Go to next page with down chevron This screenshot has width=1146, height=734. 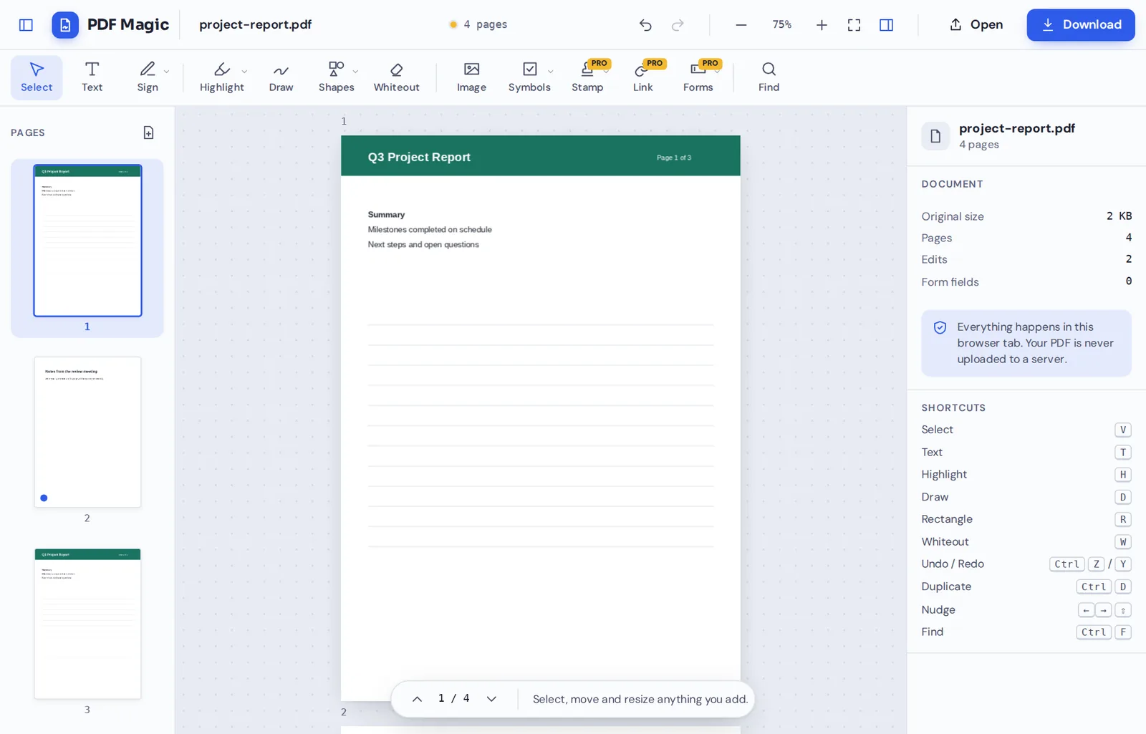[x=491, y=699]
